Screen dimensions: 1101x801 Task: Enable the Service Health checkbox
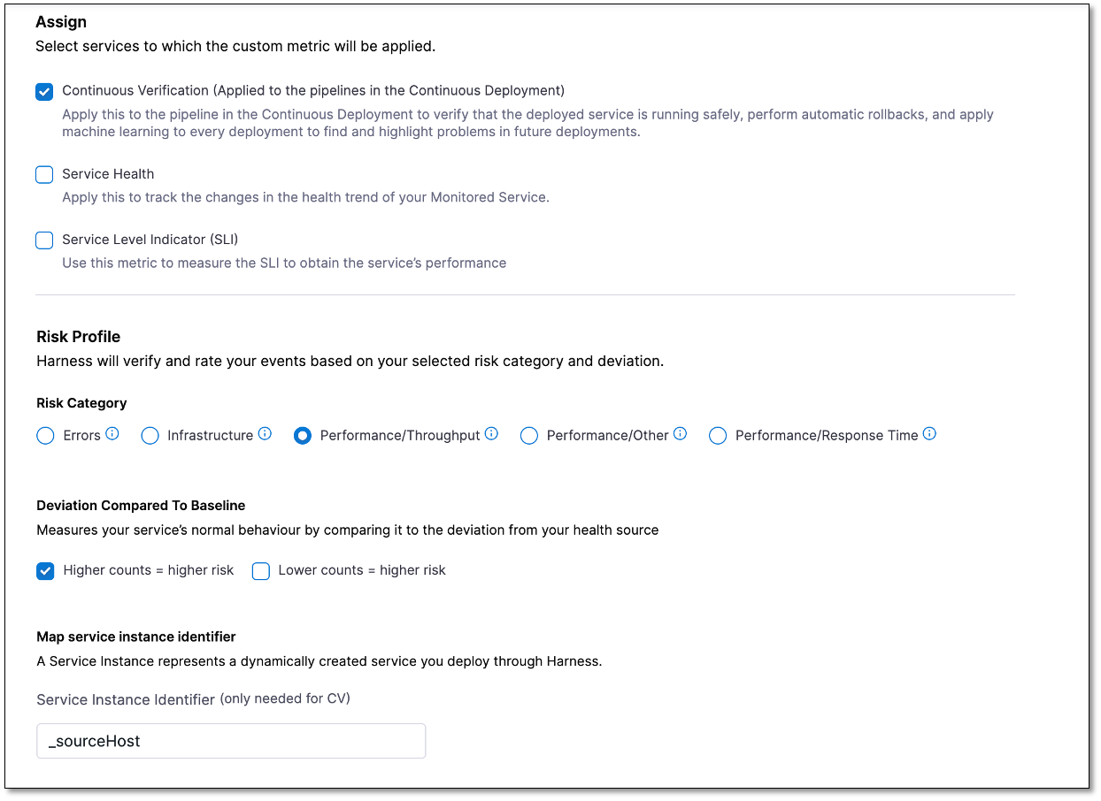tap(44, 174)
